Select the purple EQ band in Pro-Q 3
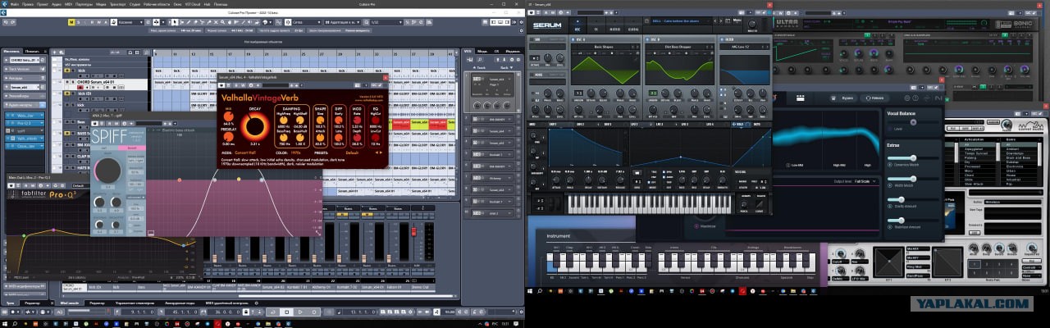1050x328 pixels. click(x=53, y=230)
